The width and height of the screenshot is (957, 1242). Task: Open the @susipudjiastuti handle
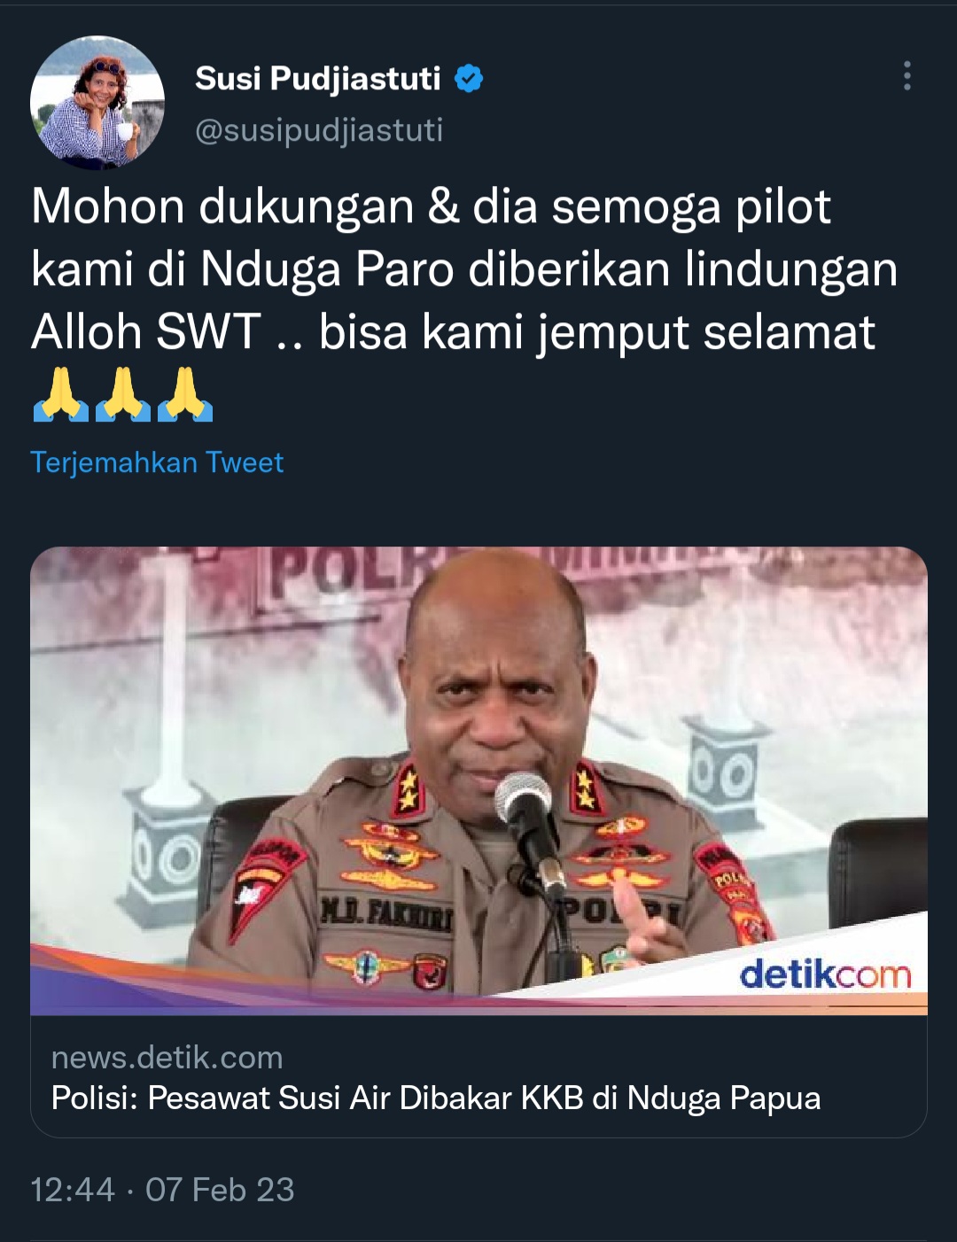[x=319, y=130]
